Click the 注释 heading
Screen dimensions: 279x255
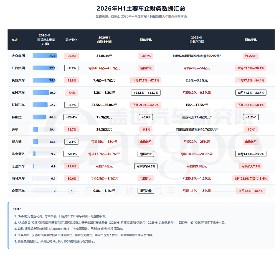(17, 209)
